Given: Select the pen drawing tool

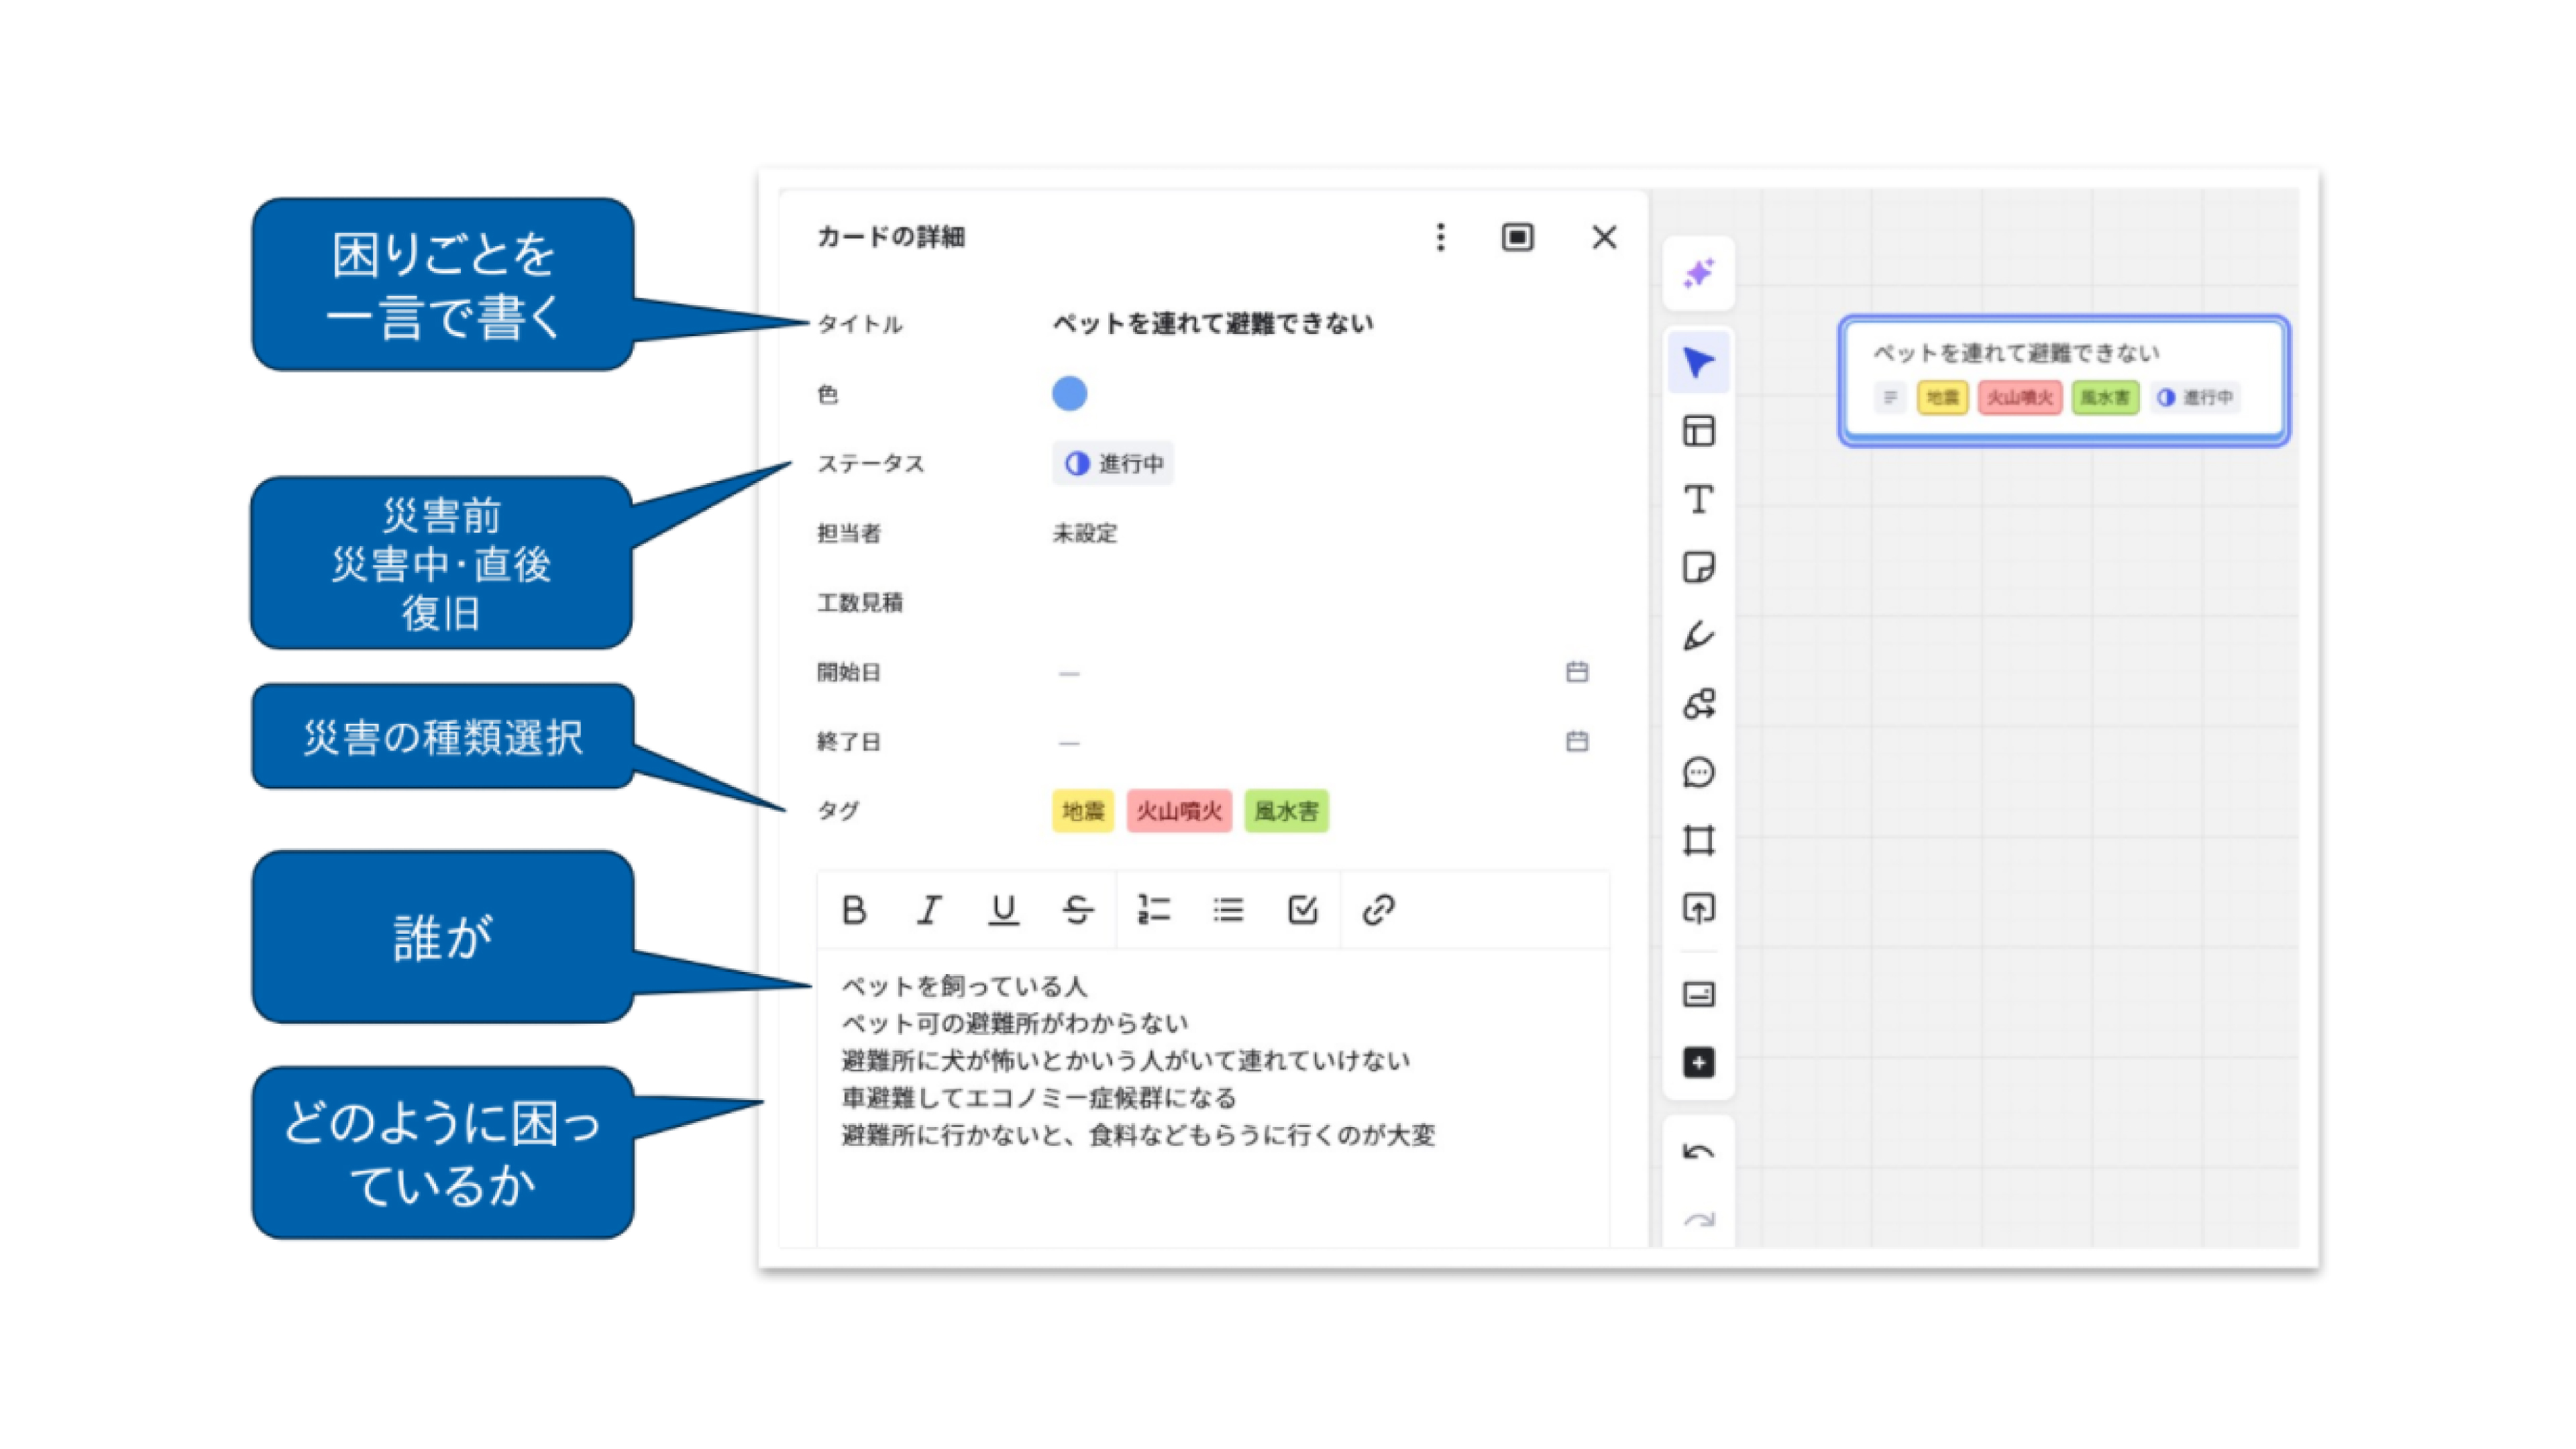Looking at the screenshot, I should tap(1698, 636).
